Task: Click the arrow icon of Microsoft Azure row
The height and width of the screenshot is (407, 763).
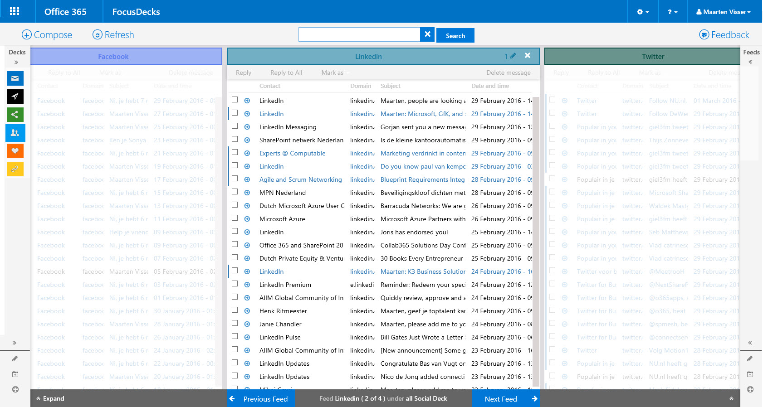Action: [x=247, y=219]
